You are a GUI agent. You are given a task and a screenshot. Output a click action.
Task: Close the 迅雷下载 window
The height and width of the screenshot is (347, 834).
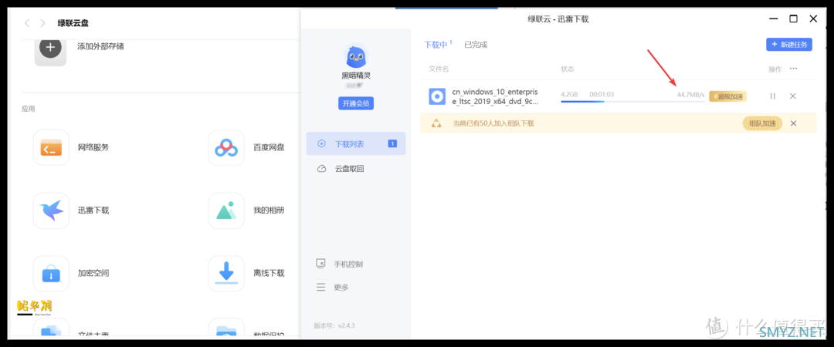click(x=813, y=19)
